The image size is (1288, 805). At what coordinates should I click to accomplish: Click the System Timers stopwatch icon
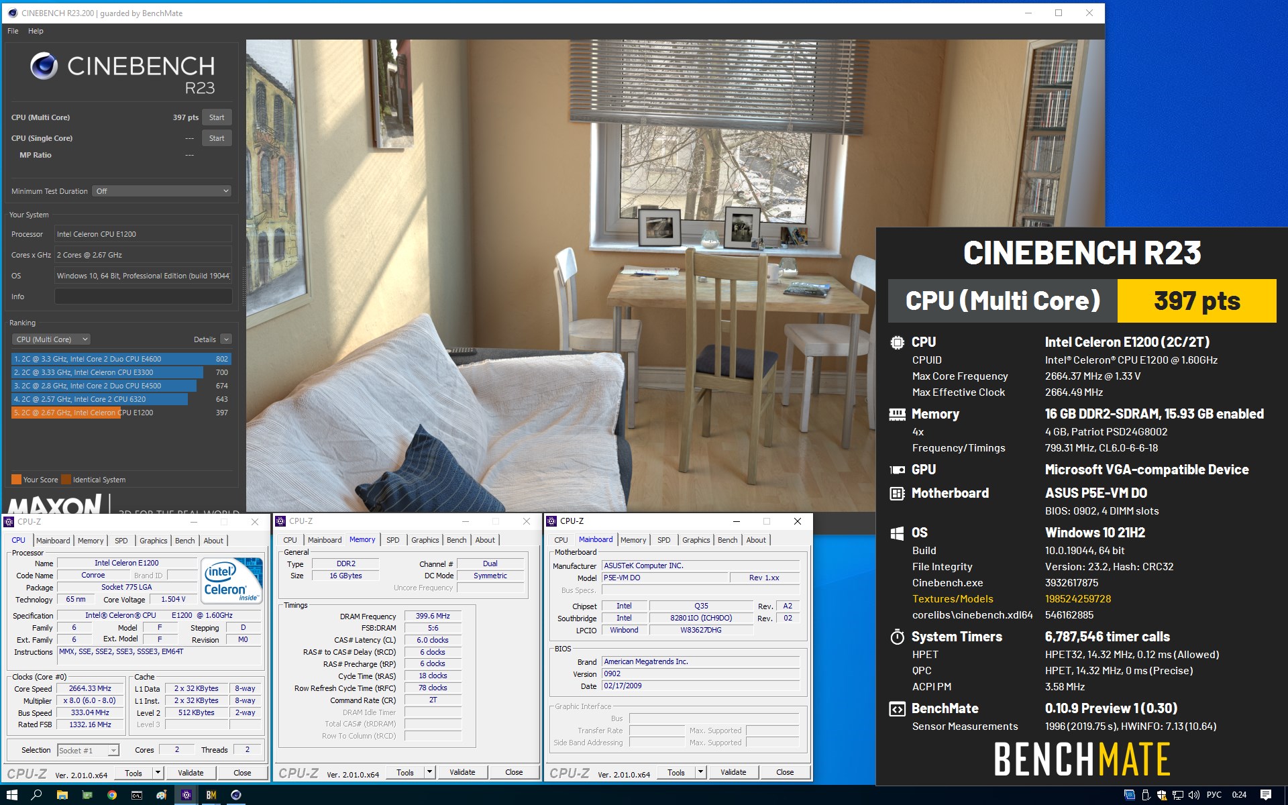(897, 637)
